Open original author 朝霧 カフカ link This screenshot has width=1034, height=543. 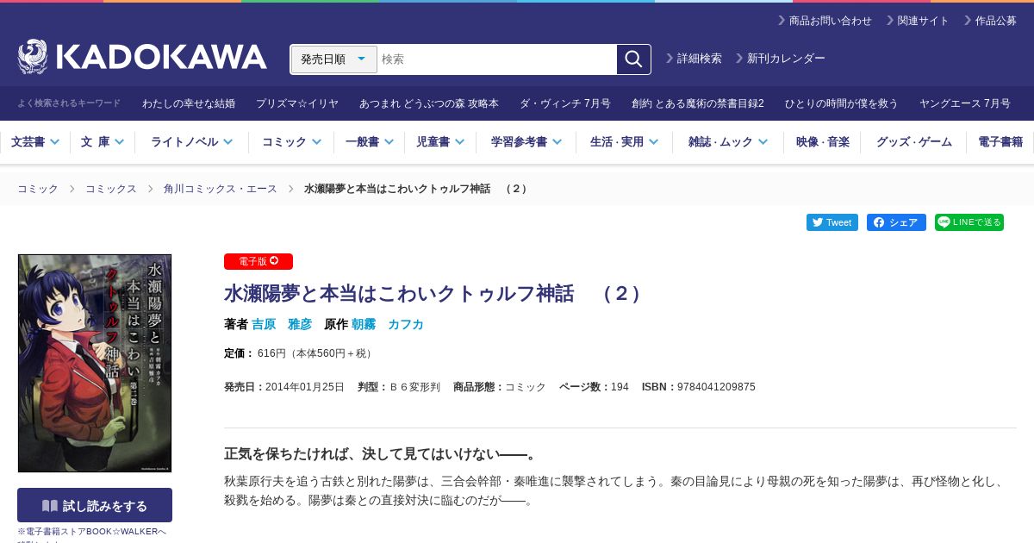(x=388, y=324)
